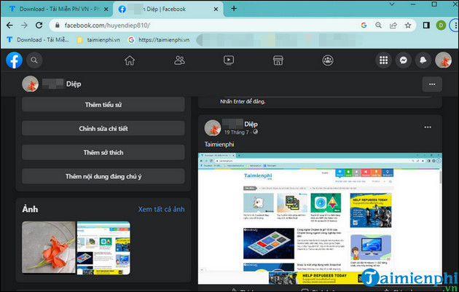Open the Xem tất cả ảnh link

[x=161, y=210]
